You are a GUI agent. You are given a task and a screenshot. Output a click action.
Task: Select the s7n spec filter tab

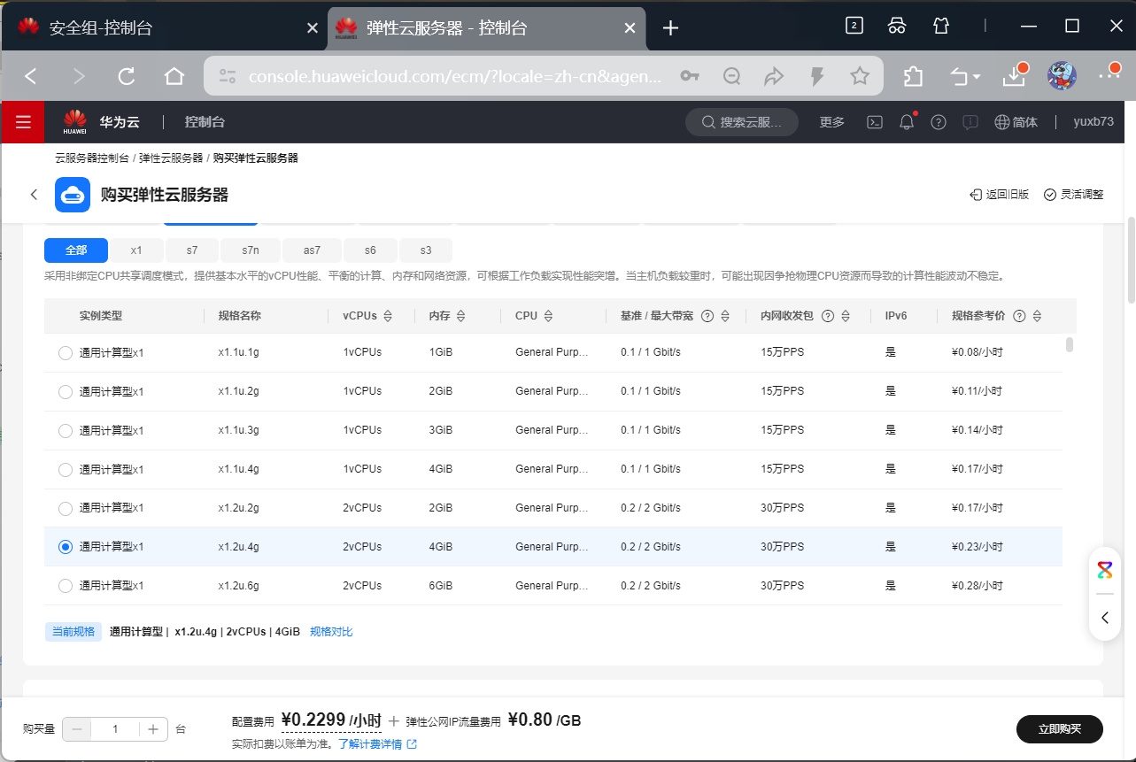[251, 250]
